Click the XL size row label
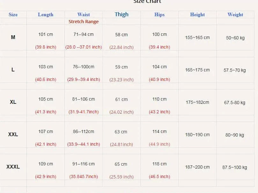This screenshot has height=193, width=258. 13,102
